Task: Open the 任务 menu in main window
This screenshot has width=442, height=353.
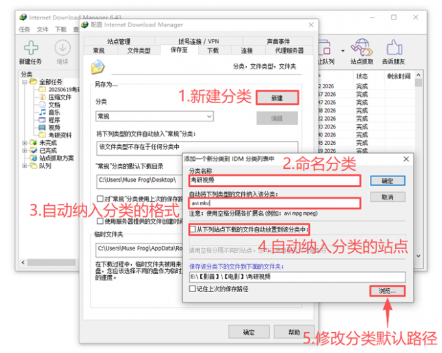Action: point(25,29)
